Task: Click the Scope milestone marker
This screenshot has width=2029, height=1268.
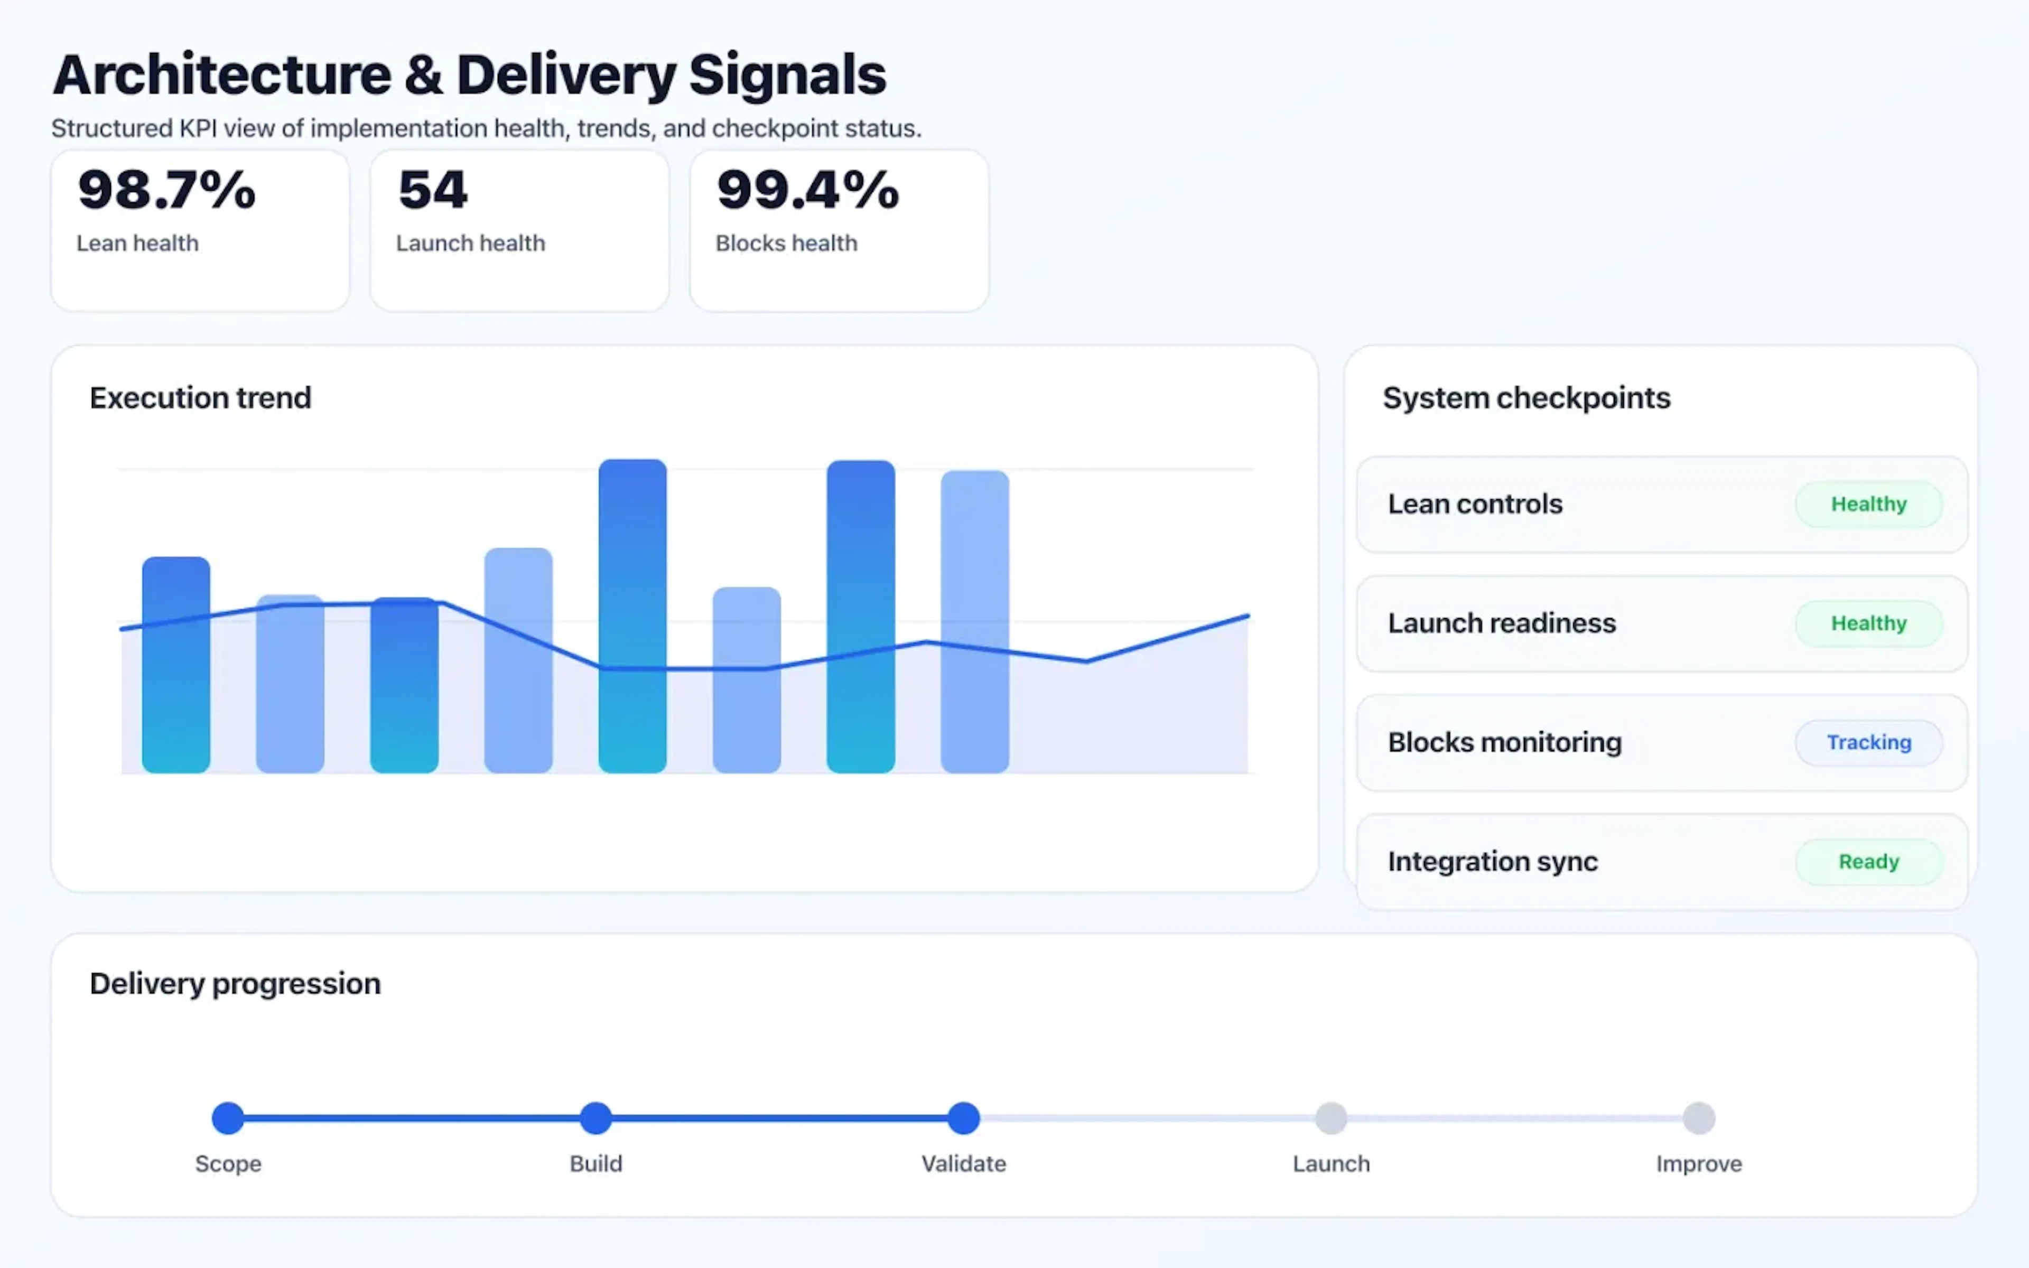Action: tap(227, 1117)
